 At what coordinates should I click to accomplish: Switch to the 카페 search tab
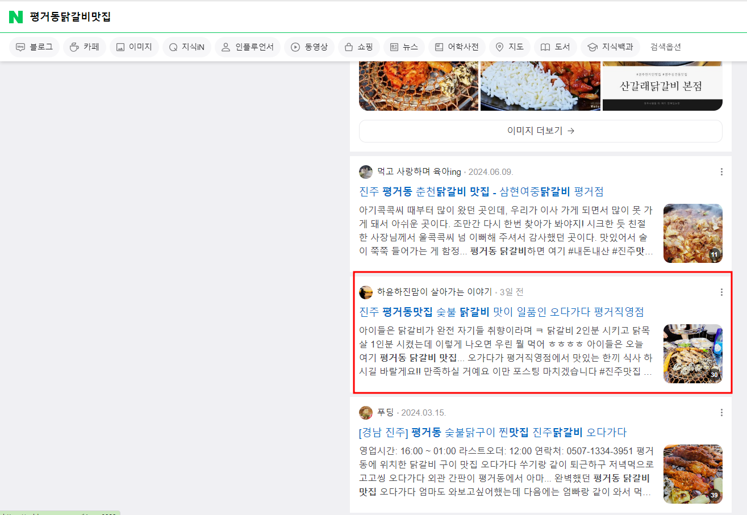coord(84,47)
